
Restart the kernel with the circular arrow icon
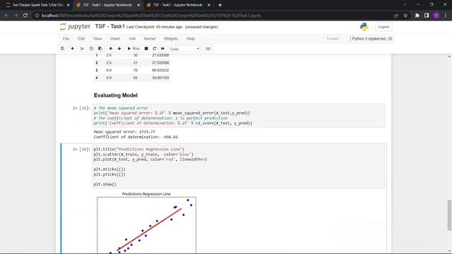155,49
